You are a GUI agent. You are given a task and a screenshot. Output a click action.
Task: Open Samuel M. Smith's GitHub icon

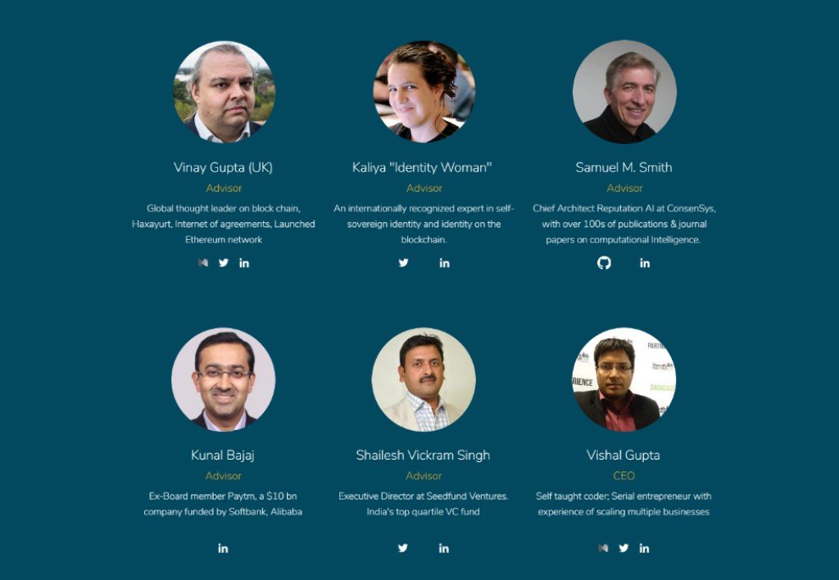(x=604, y=263)
